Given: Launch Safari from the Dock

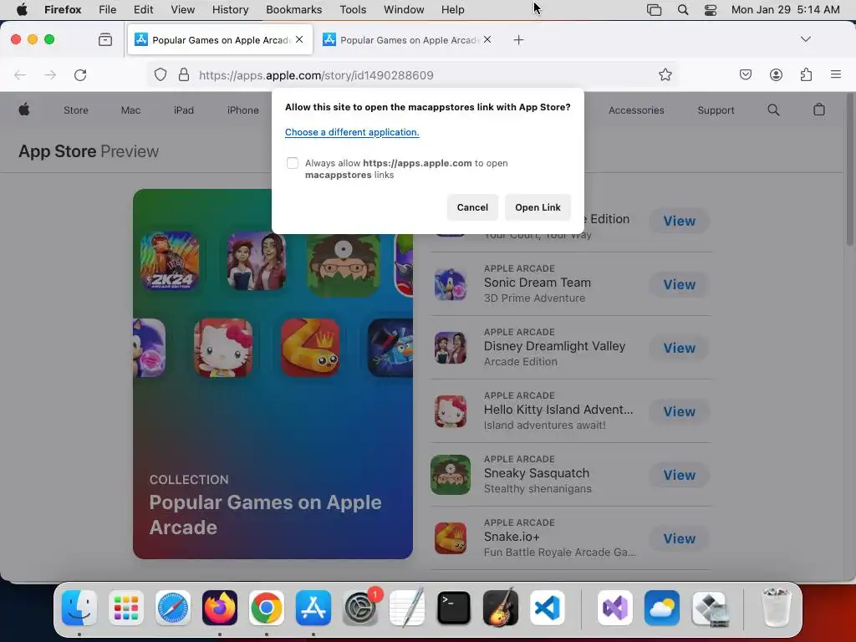Looking at the screenshot, I should click(173, 608).
